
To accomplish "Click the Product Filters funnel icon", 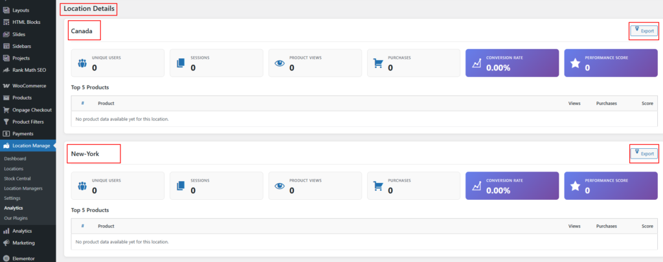I will [x=6, y=122].
